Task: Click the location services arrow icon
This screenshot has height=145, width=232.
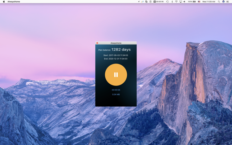Action: point(139,2)
